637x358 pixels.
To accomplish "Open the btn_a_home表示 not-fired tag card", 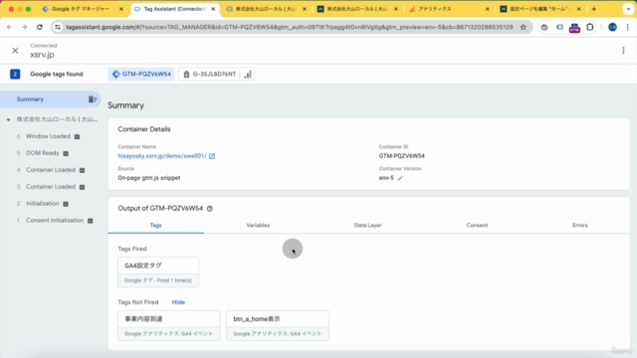I will click(x=278, y=325).
